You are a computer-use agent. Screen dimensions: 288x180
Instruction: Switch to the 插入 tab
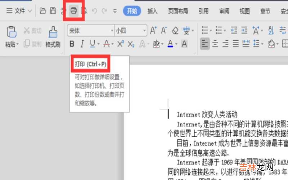click(x=152, y=11)
